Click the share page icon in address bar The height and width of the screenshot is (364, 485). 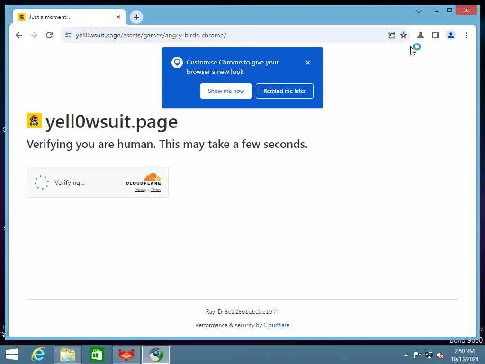click(x=392, y=35)
